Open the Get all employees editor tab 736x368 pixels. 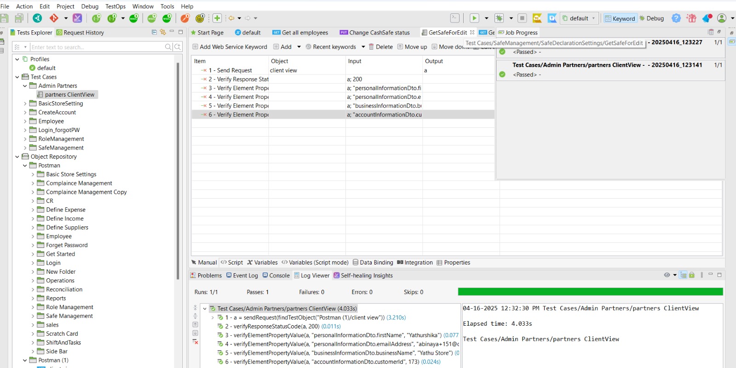300,33
